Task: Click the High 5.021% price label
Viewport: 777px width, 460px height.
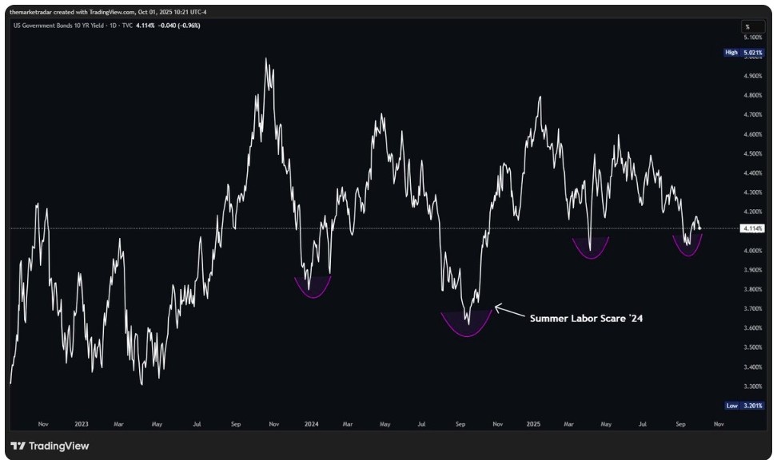Action: click(743, 52)
